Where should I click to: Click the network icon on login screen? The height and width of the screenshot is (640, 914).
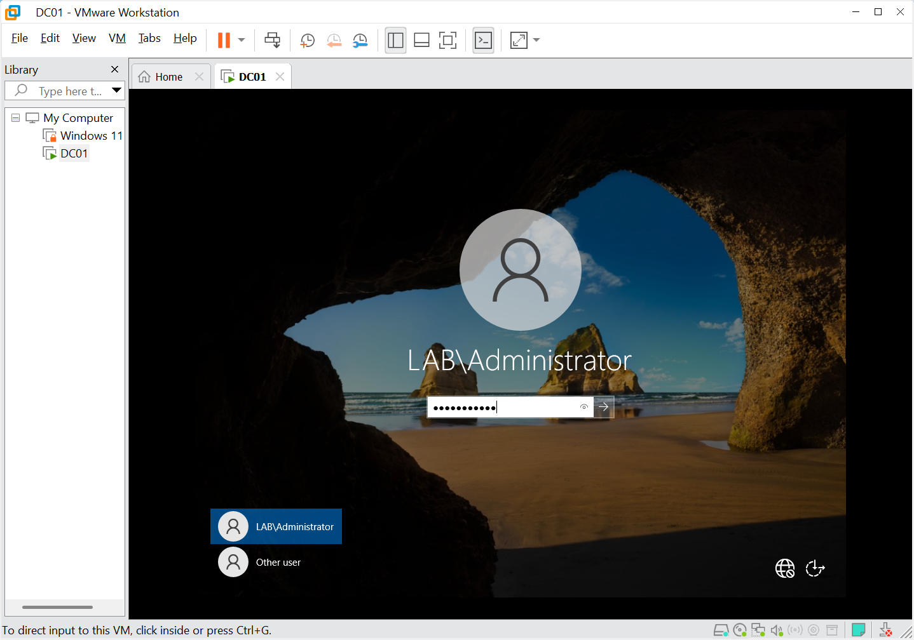point(785,568)
